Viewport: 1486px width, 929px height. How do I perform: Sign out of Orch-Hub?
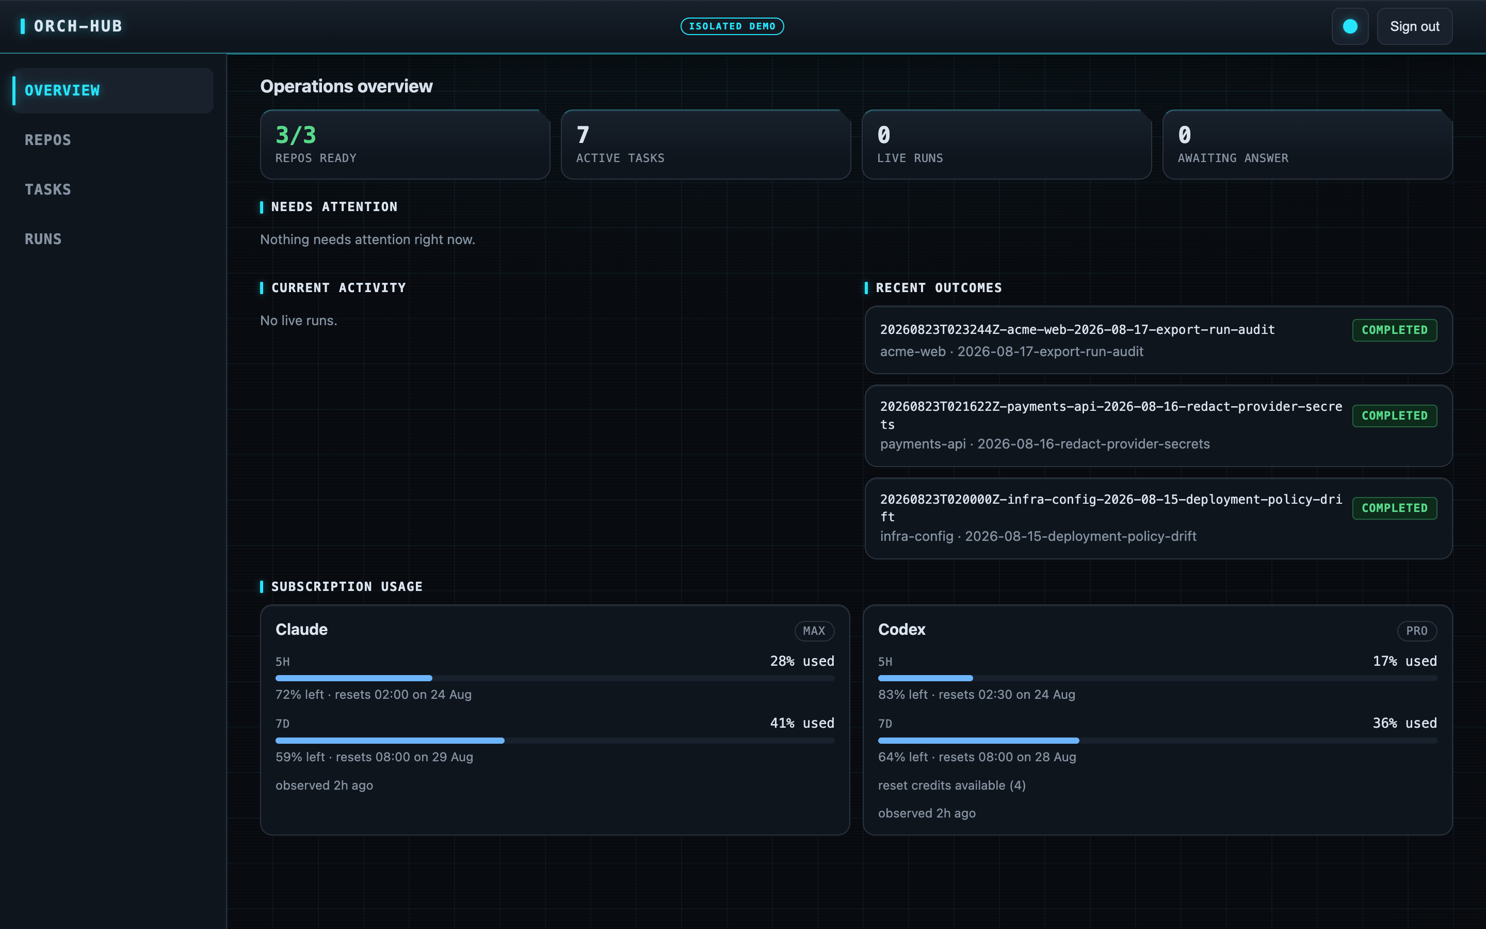1414,26
